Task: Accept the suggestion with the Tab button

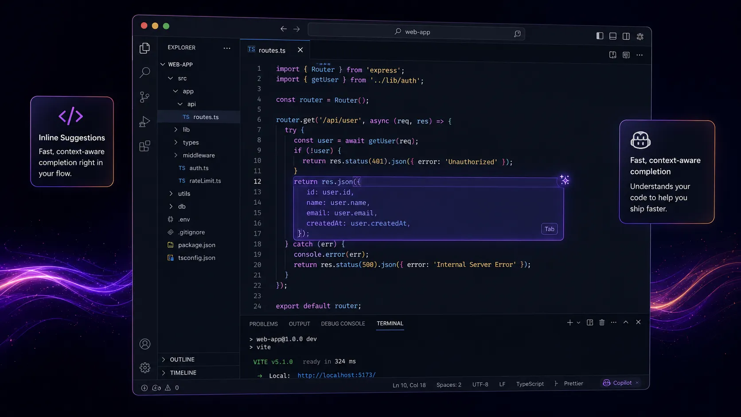Action: point(550,229)
